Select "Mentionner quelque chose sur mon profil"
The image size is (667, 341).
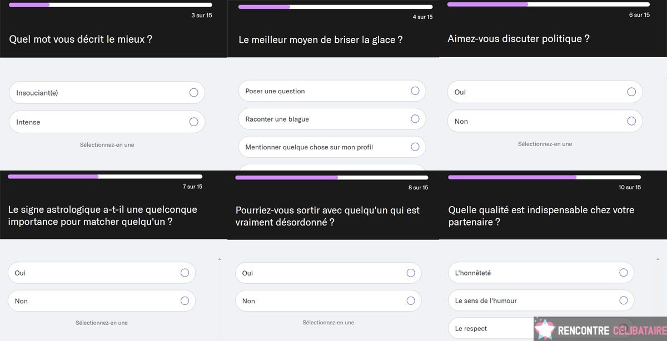coord(415,147)
